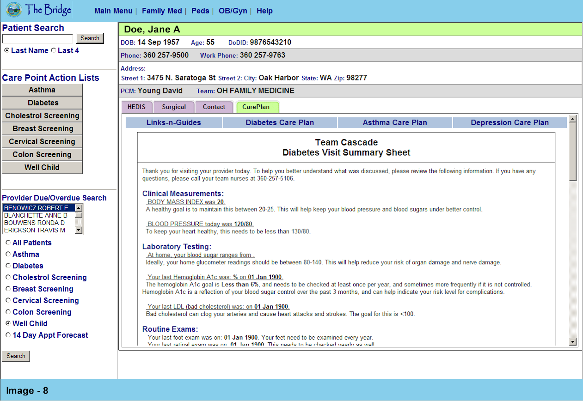This screenshot has width=583, height=401.
Task: Switch to the CarePlan tab
Action: [x=258, y=107]
